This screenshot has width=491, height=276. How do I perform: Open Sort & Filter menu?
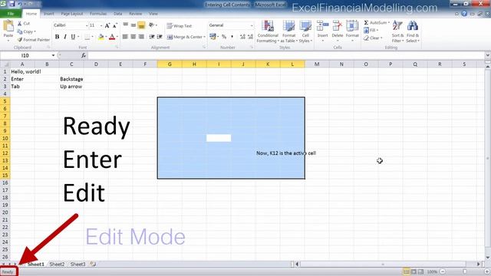coord(397,31)
